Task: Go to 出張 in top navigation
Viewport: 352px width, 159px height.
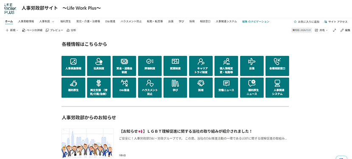Action: [171, 22]
